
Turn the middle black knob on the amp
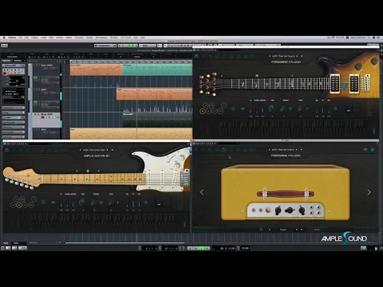pos(290,210)
